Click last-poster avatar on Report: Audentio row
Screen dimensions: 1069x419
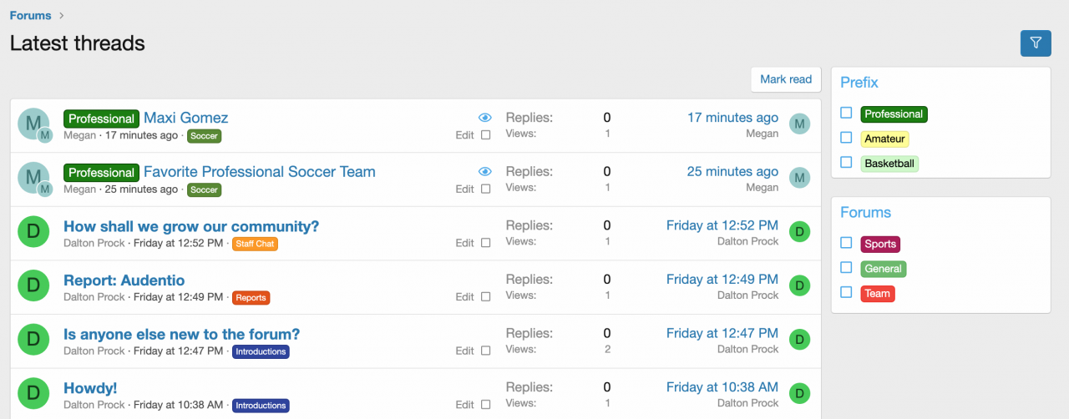(799, 285)
